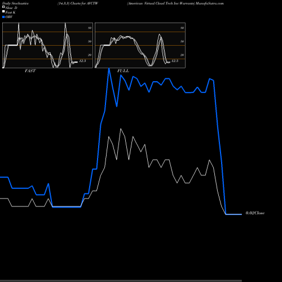Click the 50 axis label in FULL chart
This screenshot has width=282, height=282.
coord(182,41)
